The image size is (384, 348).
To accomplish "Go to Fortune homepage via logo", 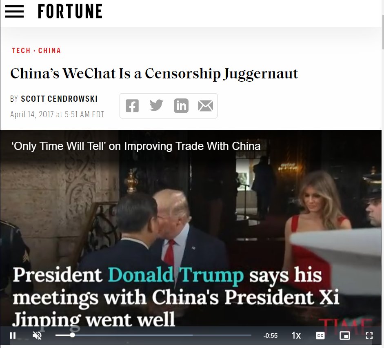I will point(70,11).
